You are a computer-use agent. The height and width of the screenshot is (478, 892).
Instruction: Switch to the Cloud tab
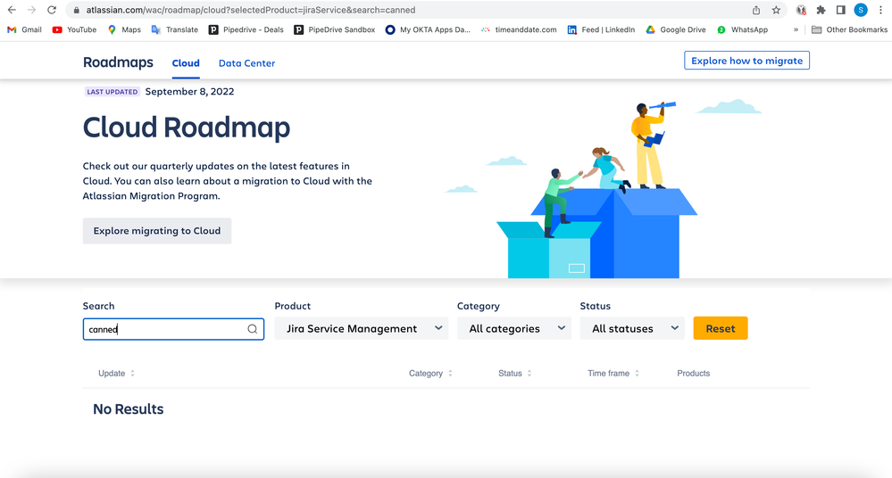tap(186, 63)
